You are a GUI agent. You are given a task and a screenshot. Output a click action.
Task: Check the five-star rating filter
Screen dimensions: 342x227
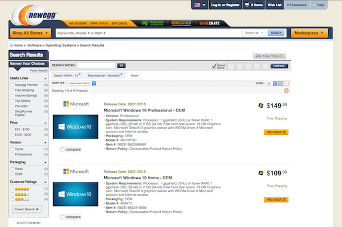point(13,189)
